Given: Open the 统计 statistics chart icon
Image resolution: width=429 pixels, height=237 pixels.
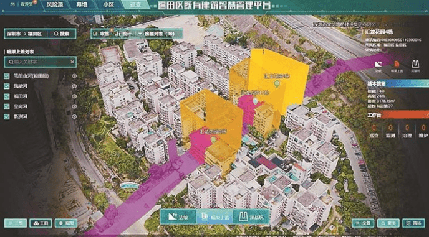Looking at the screenshot, I should 118,34.
